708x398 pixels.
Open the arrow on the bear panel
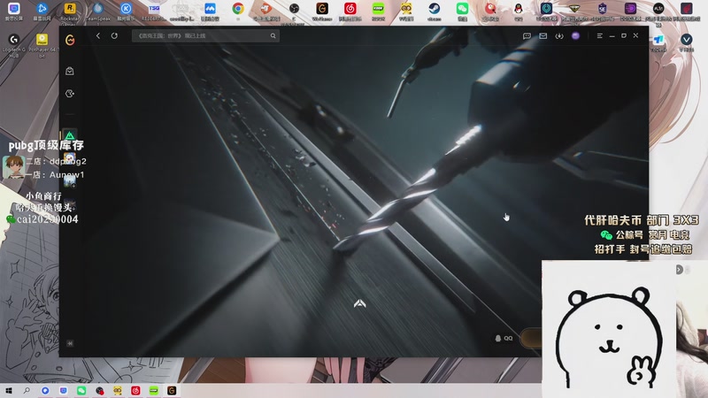[679, 270]
